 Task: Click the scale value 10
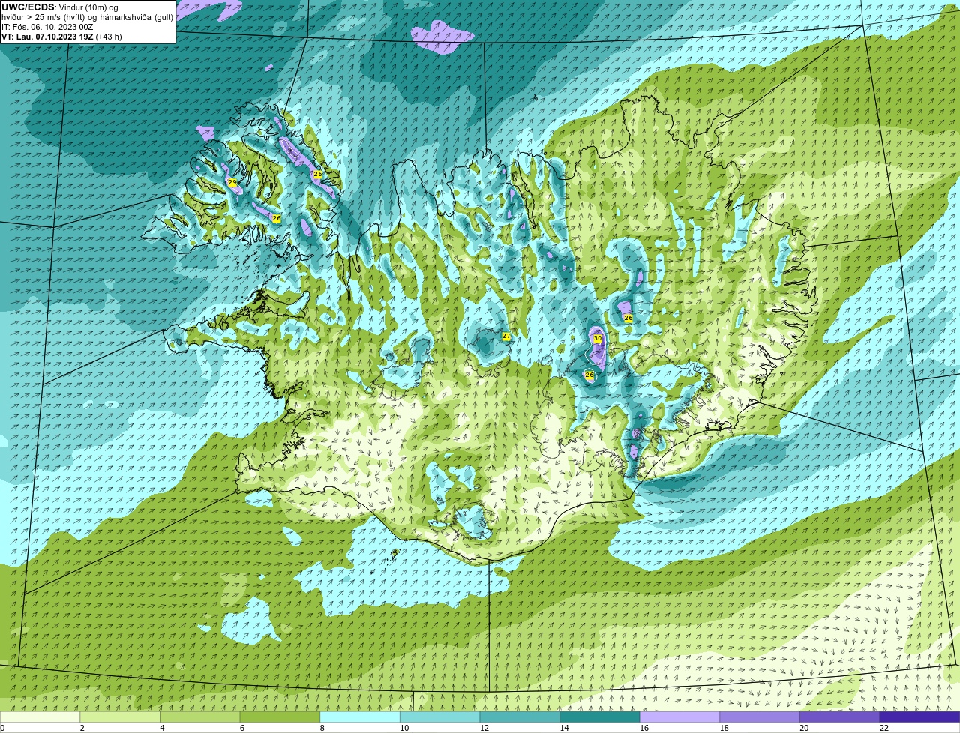pyautogui.click(x=404, y=728)
